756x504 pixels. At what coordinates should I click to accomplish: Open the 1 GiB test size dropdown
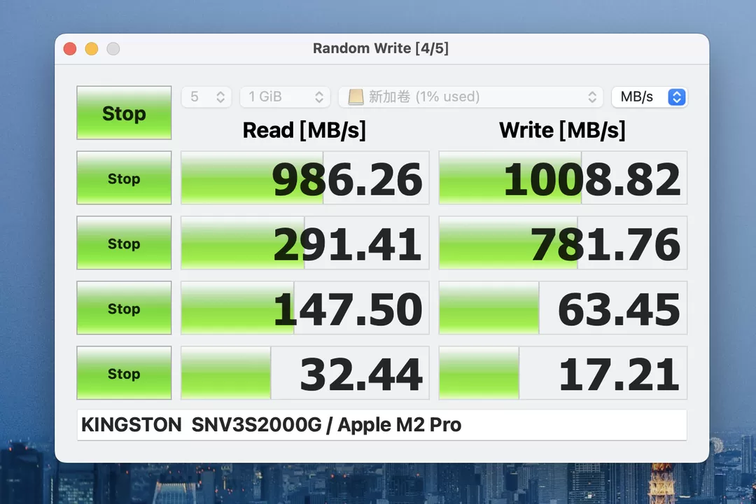pos(285,97)
